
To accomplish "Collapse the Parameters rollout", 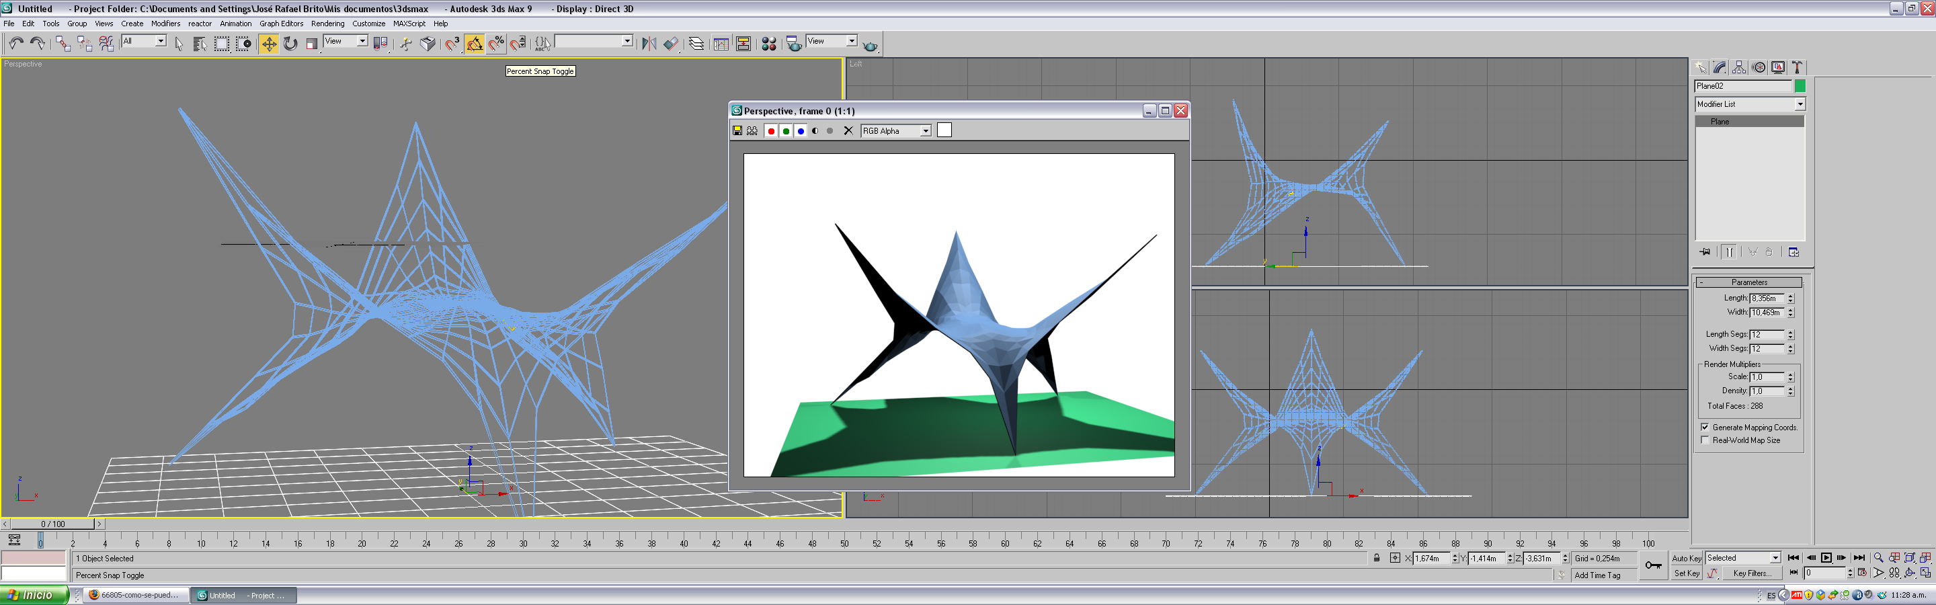I will point(1749,282).
